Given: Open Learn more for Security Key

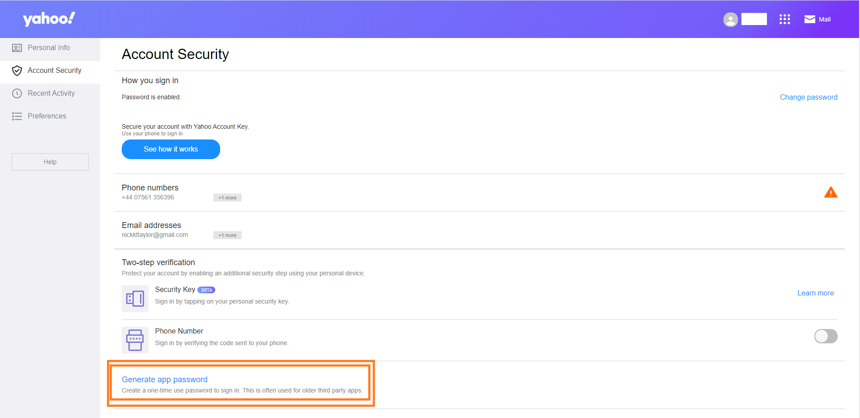Looking at the screenshot, I should click(x=815, y=293).
